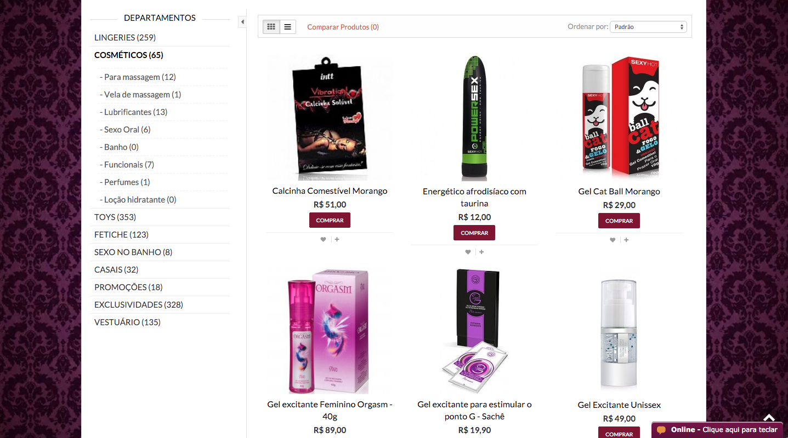This screenshot has width=788, height=438.
Task: Switch to grid view layout
Action: 271,27
